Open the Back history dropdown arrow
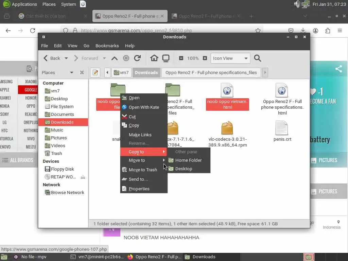Viewport: 348px width, 261px height. click(x=66, y=58)
